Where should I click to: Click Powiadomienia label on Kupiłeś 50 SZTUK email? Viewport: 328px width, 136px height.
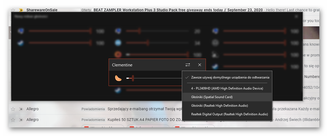93,120
